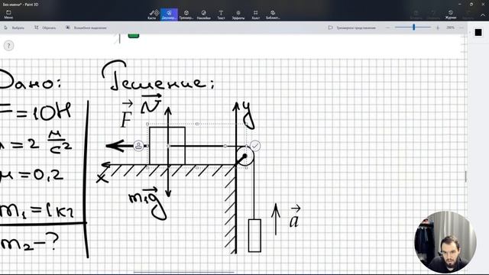
Task: Click the horizontal scrollbar at bottom
Action: pos(184,272)
